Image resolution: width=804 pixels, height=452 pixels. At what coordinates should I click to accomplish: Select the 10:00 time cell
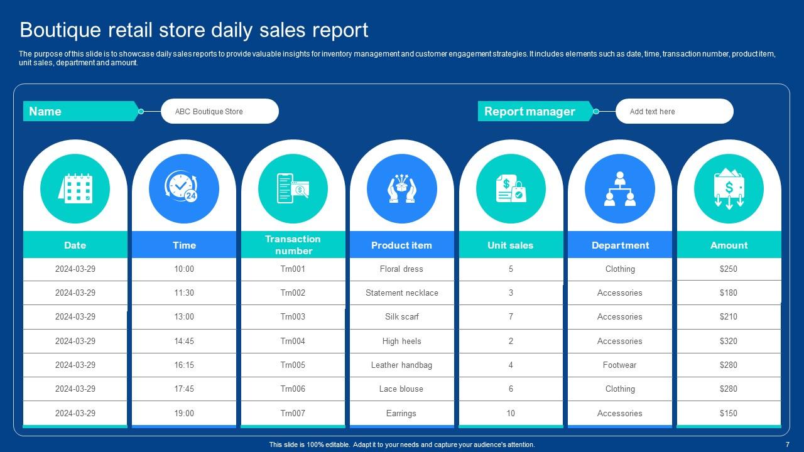click(x=184, y=269)
